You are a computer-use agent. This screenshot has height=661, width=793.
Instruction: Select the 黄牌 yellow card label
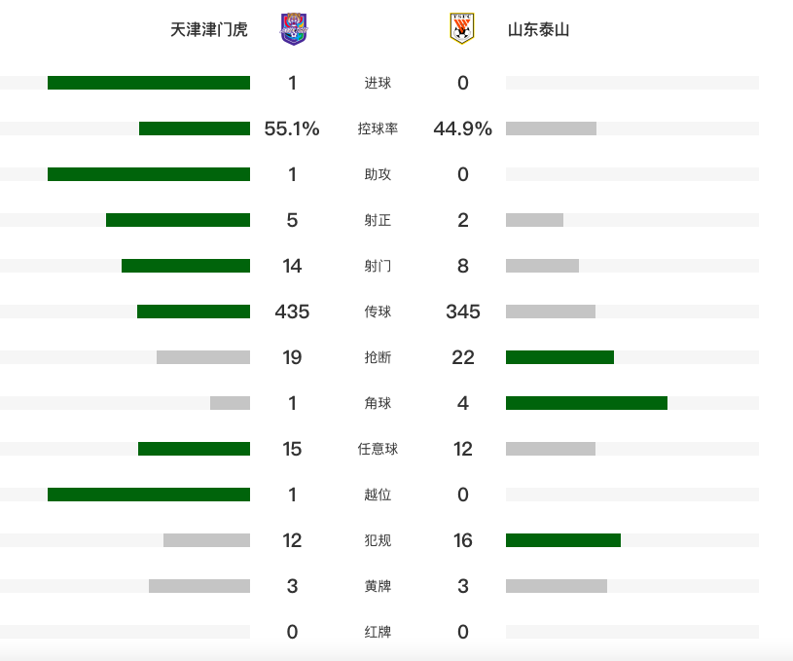tap(378, 586)
